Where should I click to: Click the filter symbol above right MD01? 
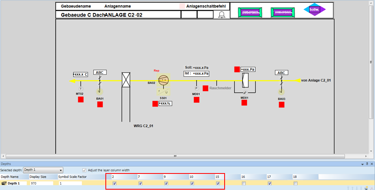coord(244,80)
